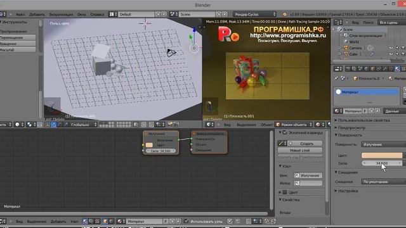Click the delete scene X icon
The height and width of the screenshot is (228, 406).
pos(225,14)
